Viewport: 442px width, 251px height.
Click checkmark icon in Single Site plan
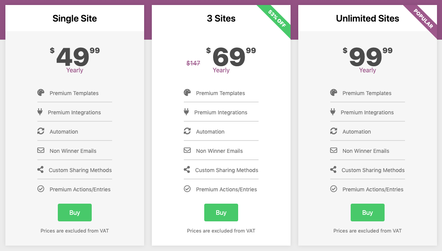click(x=41, y=189)
